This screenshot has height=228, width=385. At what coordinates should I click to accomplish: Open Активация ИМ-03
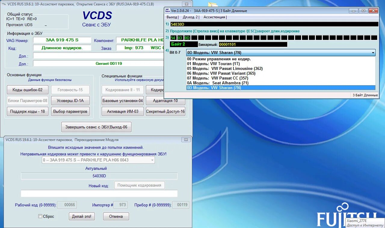point(123,111)
